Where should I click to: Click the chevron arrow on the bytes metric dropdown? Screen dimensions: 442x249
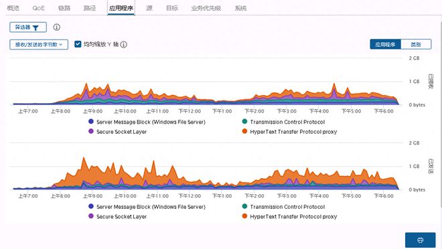point(60,44)
